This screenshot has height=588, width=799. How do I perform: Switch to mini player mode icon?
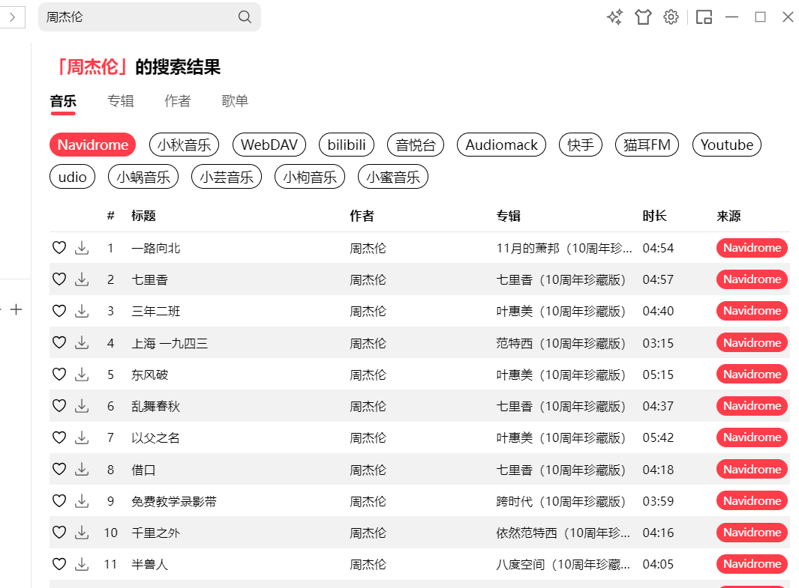[x=704, y=17]
